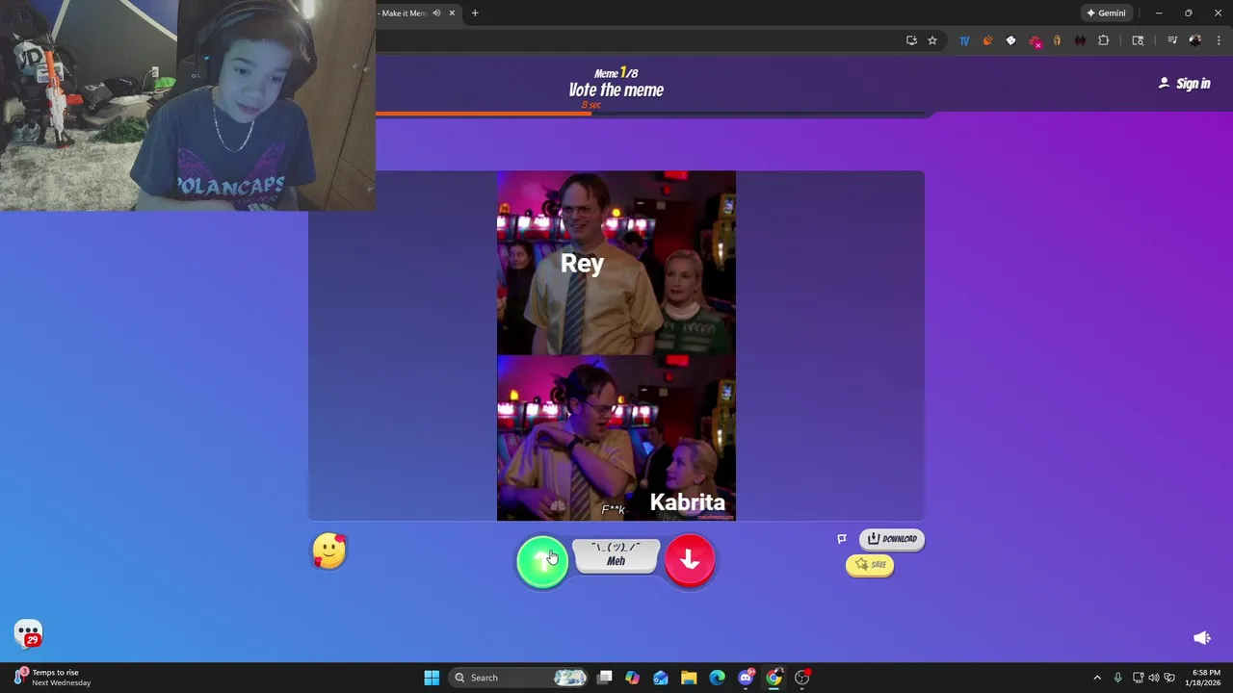Screen dimensions: 1233x693
Task: Click the Vote the meme heading
Action: [616, 90]
